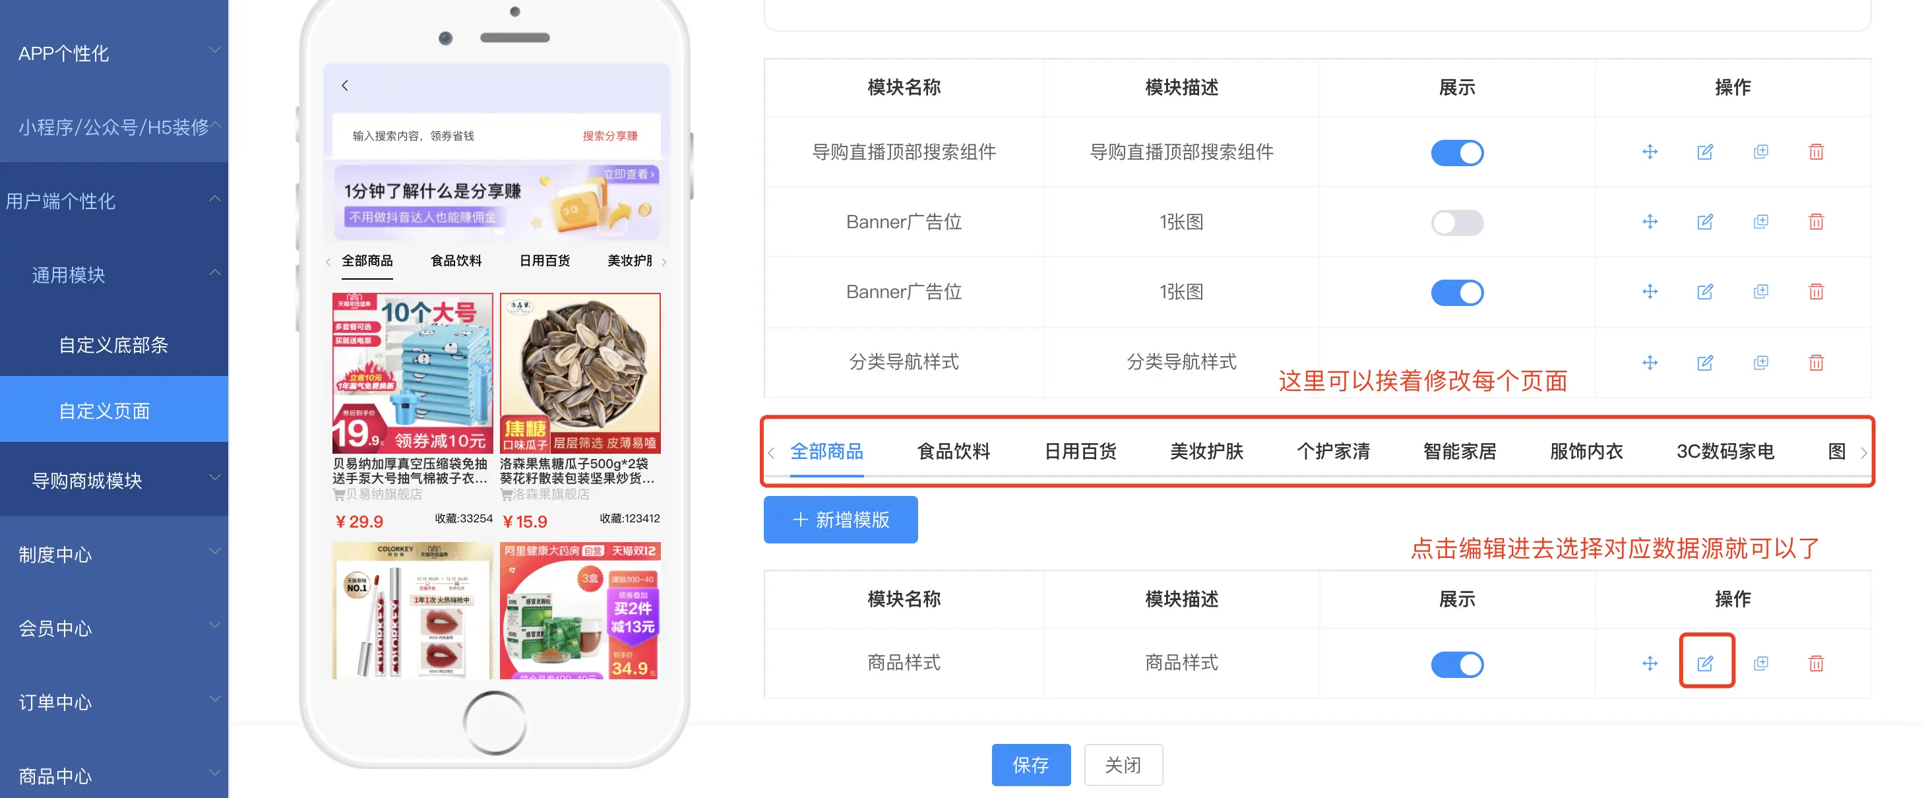Image resolution: width=1922 pixels, height=798 pixels.
Task: Delete the 分类导航样式 module
Action: [1816, 363]
